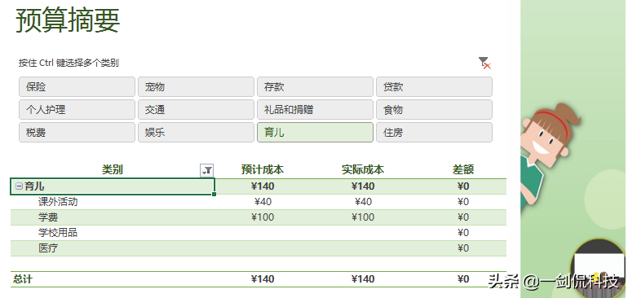Viewport: 628px width, 298px height.
Task: Pick the 住房 category button
Action: click(x=434, y=133)
